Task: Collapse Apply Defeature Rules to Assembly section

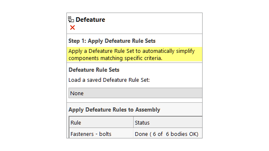Action: (114, 109)
